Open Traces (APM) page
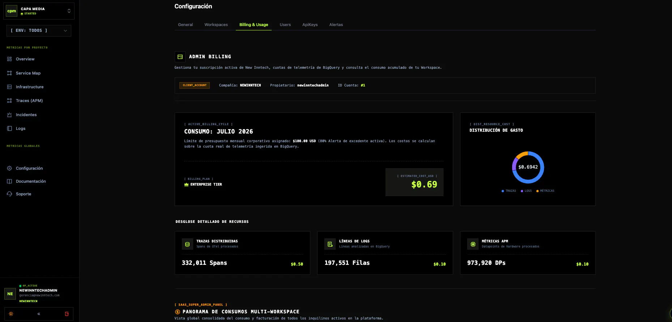 coord(29,101)
